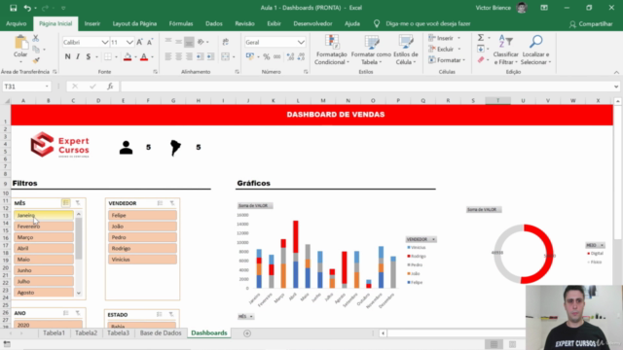Toggle middle vertical alignment

pyautogui.click(x=179, y=42)
